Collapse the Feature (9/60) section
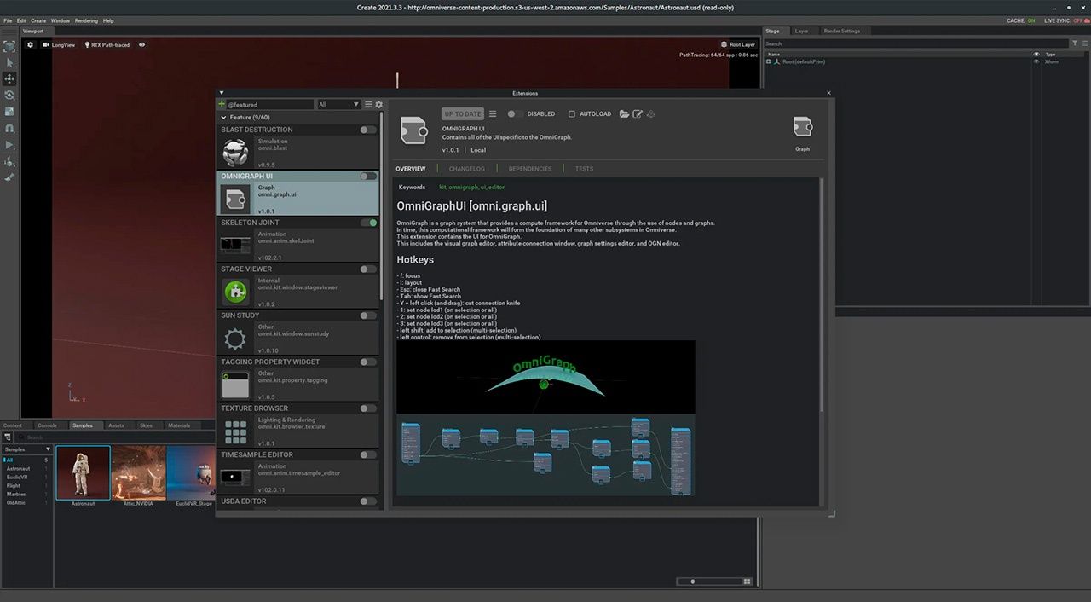Image resolution: width=1091 pixels, height=602 pixels. 223,117
